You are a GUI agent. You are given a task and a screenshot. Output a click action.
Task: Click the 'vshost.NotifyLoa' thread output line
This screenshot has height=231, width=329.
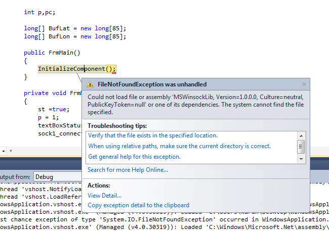[x=40, y=189]
